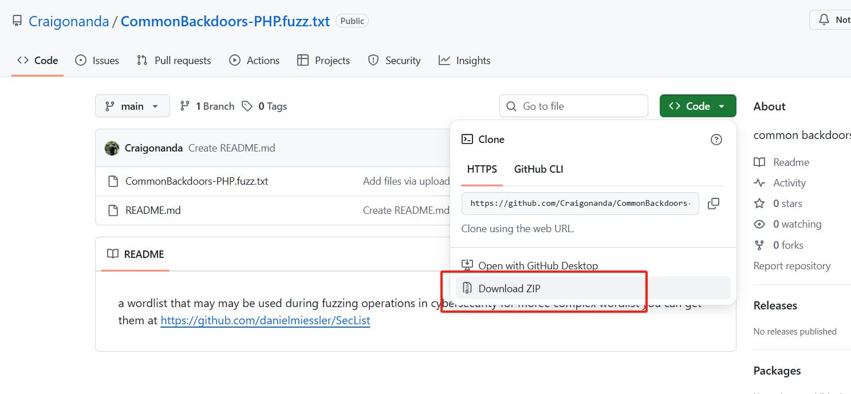851x394 pixels.
Task: Click file icon beside CommonBackdoors-PHP.fuzz.txt
Action: (x=113, y=181)
